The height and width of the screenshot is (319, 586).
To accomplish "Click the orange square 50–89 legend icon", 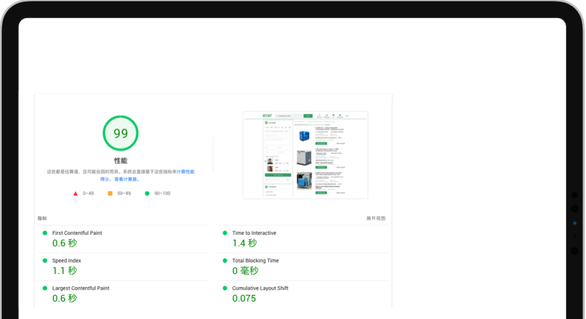I will [x=110, y=194].
